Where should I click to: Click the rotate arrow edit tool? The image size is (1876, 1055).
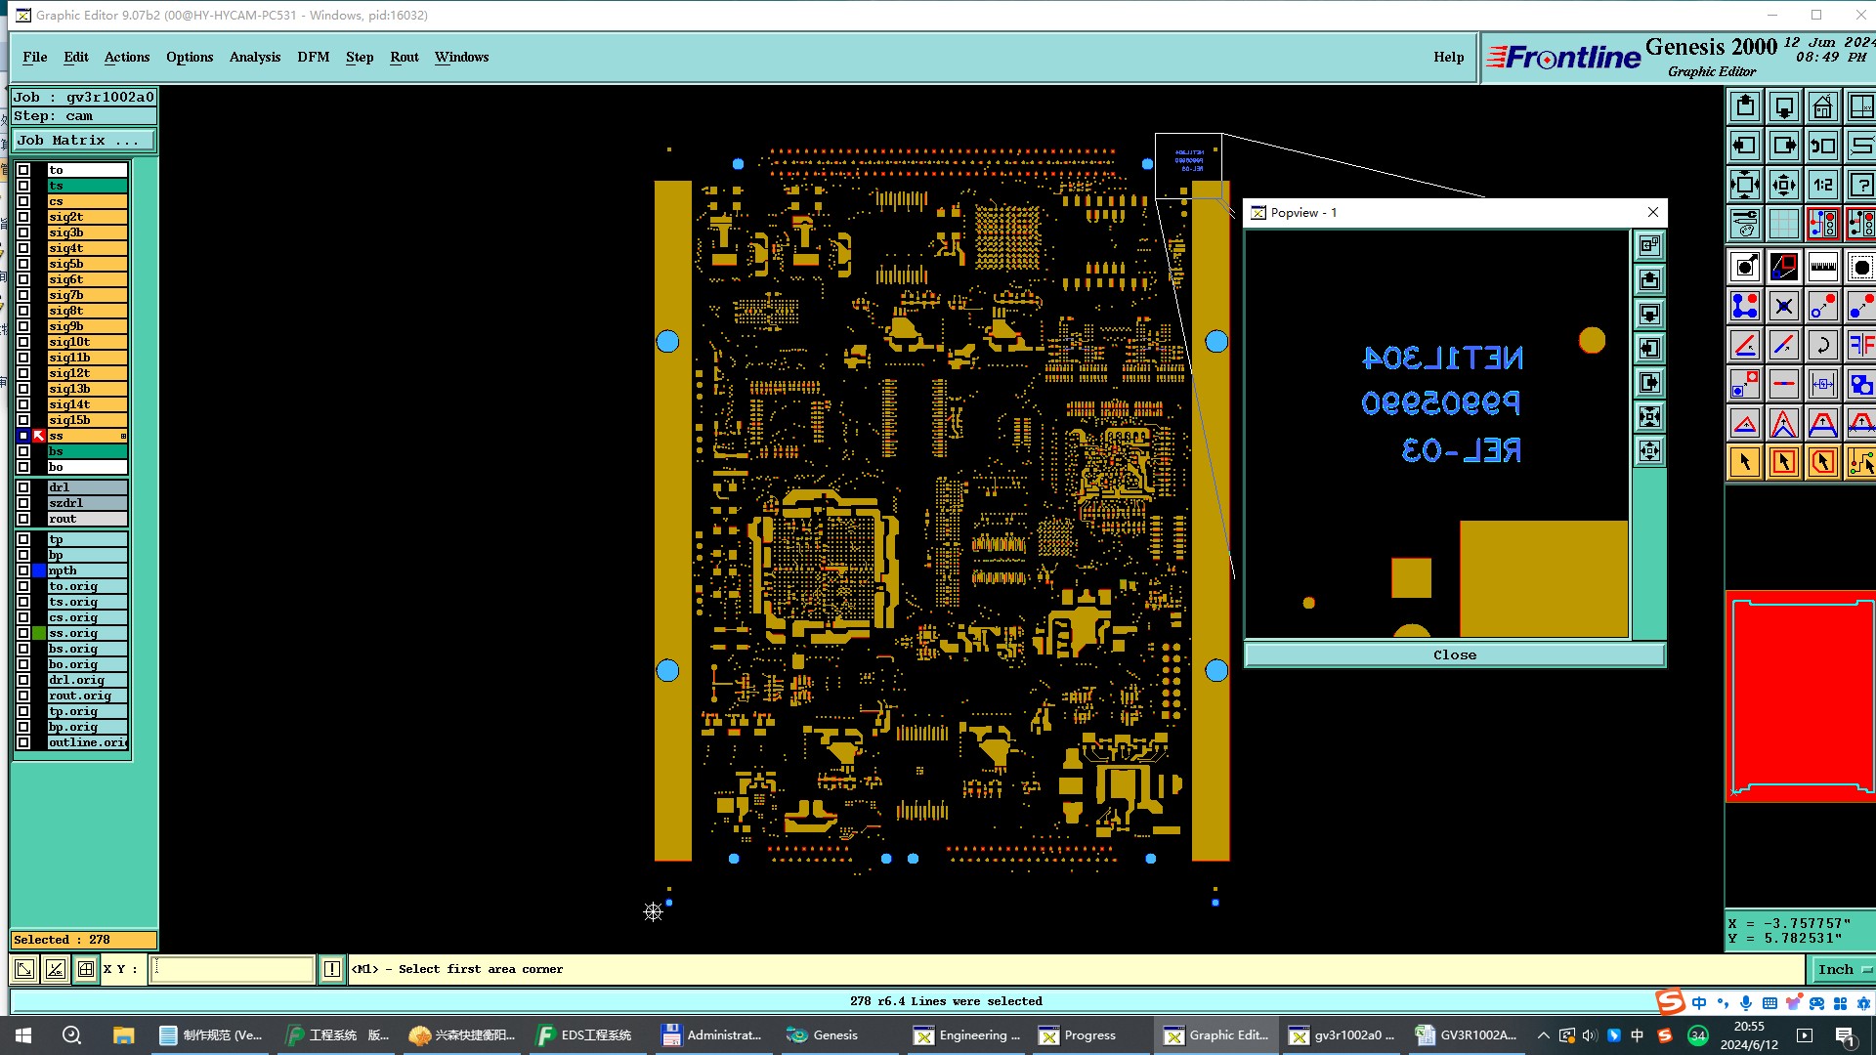[x=1822, y=345]
